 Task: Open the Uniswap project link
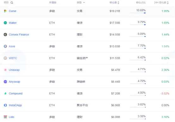coord(14,70)
